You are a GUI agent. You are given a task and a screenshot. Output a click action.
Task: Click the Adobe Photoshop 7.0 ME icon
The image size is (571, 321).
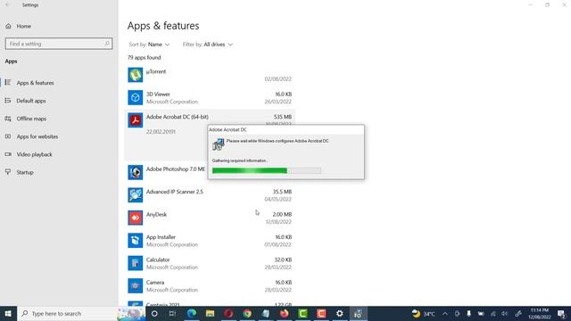click(x=135, y=172)
